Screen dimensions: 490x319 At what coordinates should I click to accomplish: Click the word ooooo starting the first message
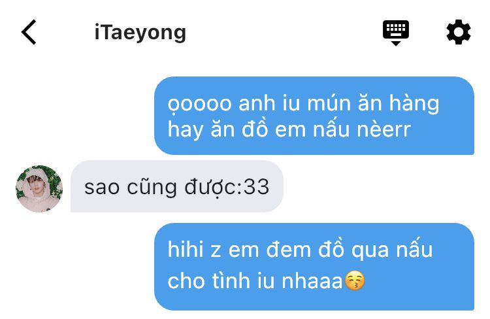200,105
